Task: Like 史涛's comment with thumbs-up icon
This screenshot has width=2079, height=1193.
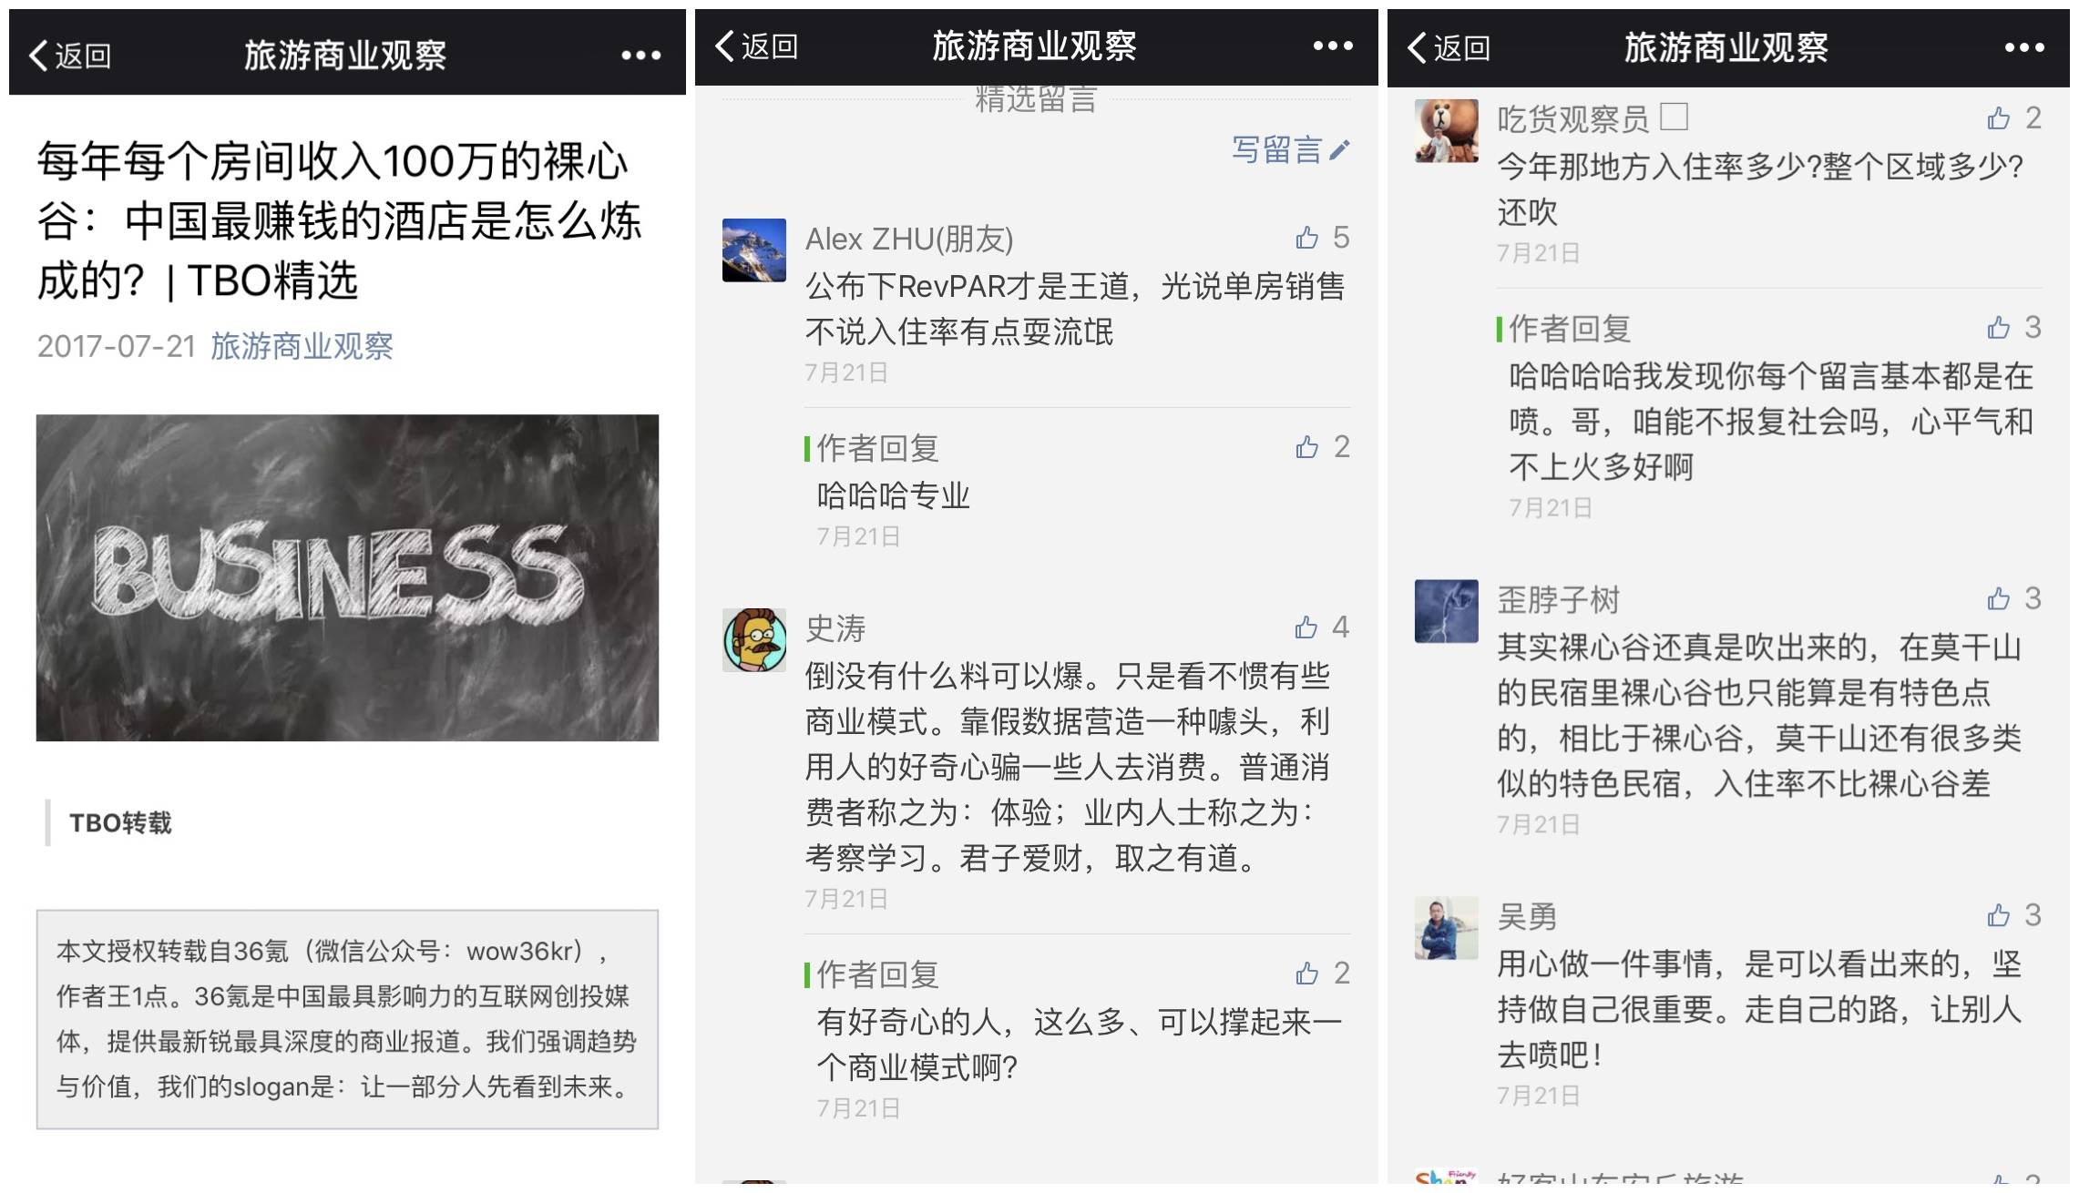Action: (x=1306, y=627)
